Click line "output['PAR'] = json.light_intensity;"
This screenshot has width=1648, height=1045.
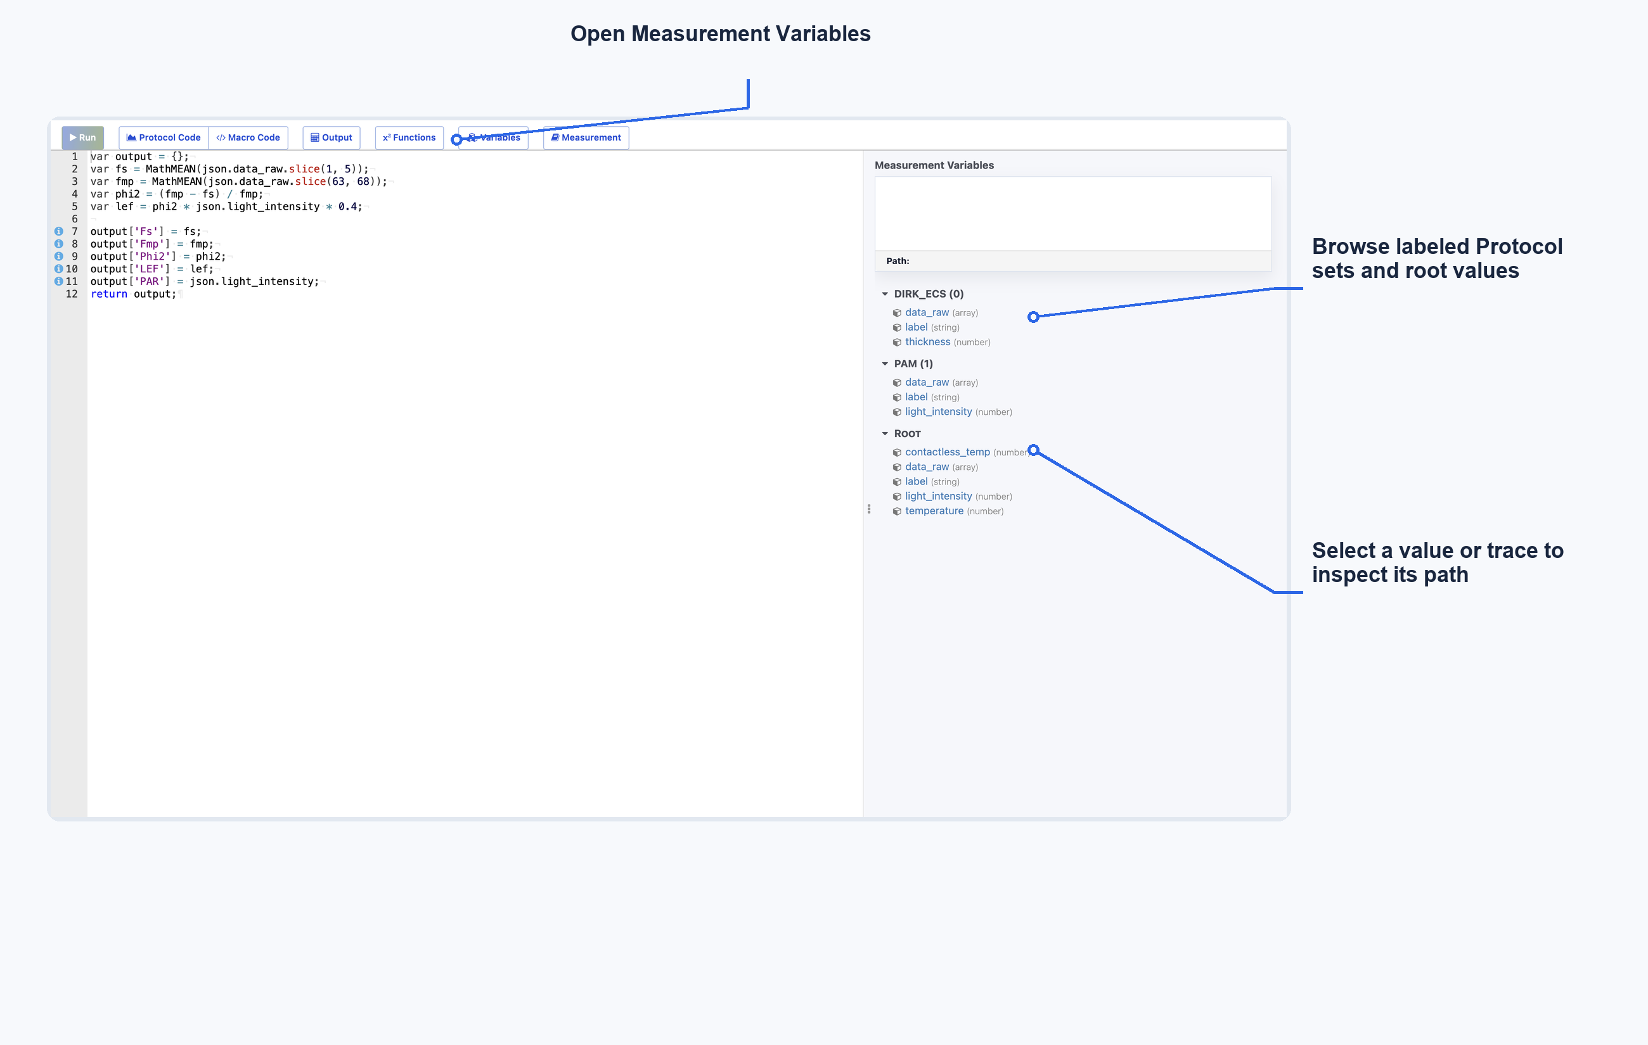pyautogui.click(x=205, y=281)
